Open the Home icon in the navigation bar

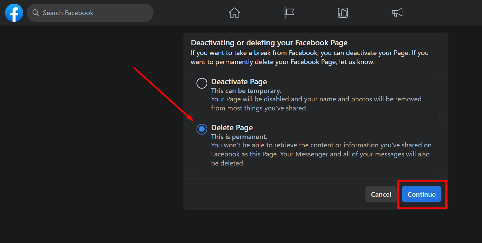234,13
